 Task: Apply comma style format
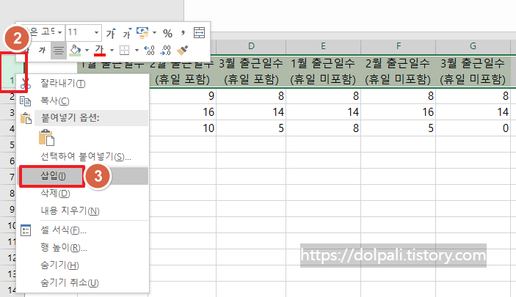183,32
